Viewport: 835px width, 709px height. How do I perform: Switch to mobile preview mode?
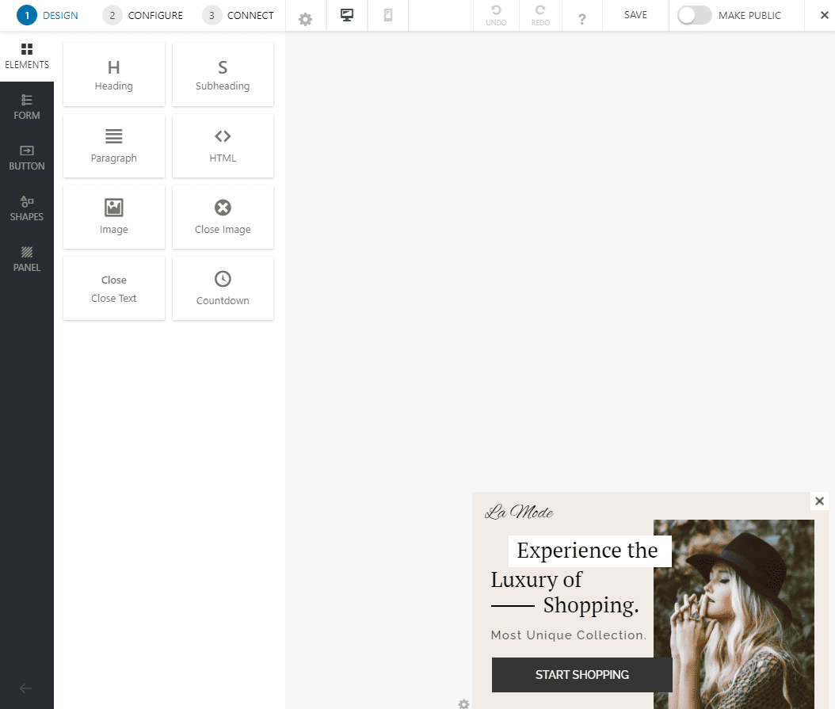387,15
